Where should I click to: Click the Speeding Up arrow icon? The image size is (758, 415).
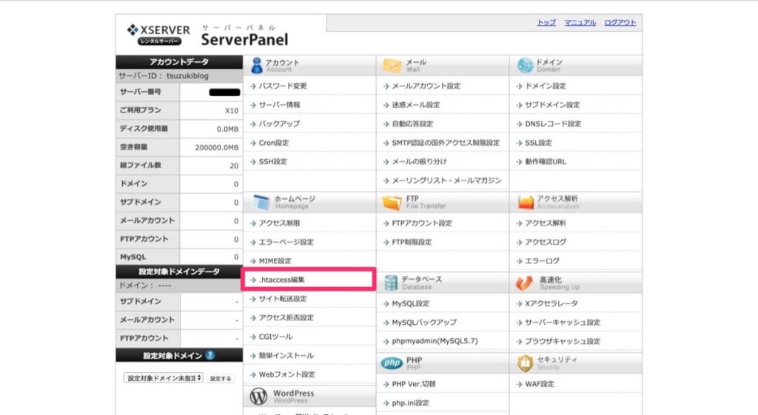(525, 283)
